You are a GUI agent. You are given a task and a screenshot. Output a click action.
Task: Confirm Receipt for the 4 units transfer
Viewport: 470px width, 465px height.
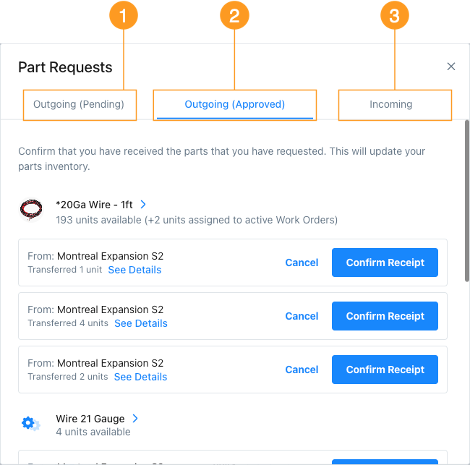[x=385, y=316]
